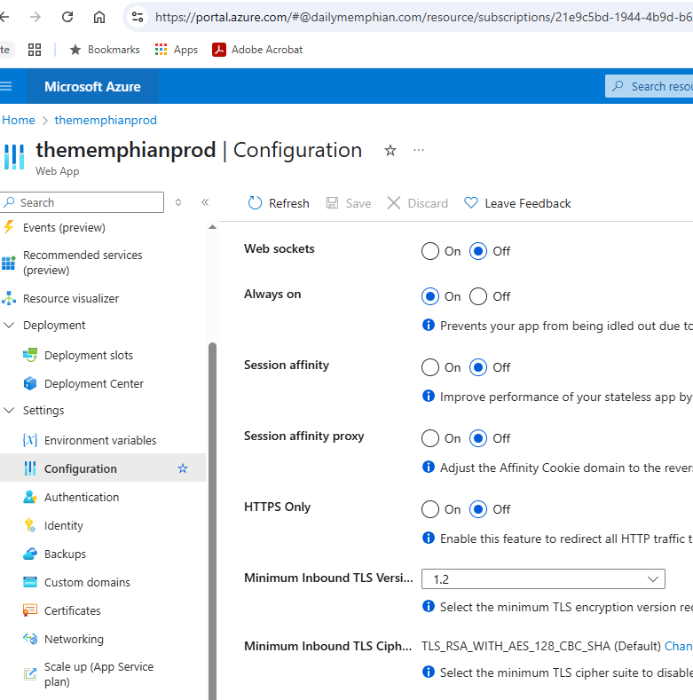693x700 pixels.
Task: Open more options ellipsis beside title
Action: [x=419, y=150]
